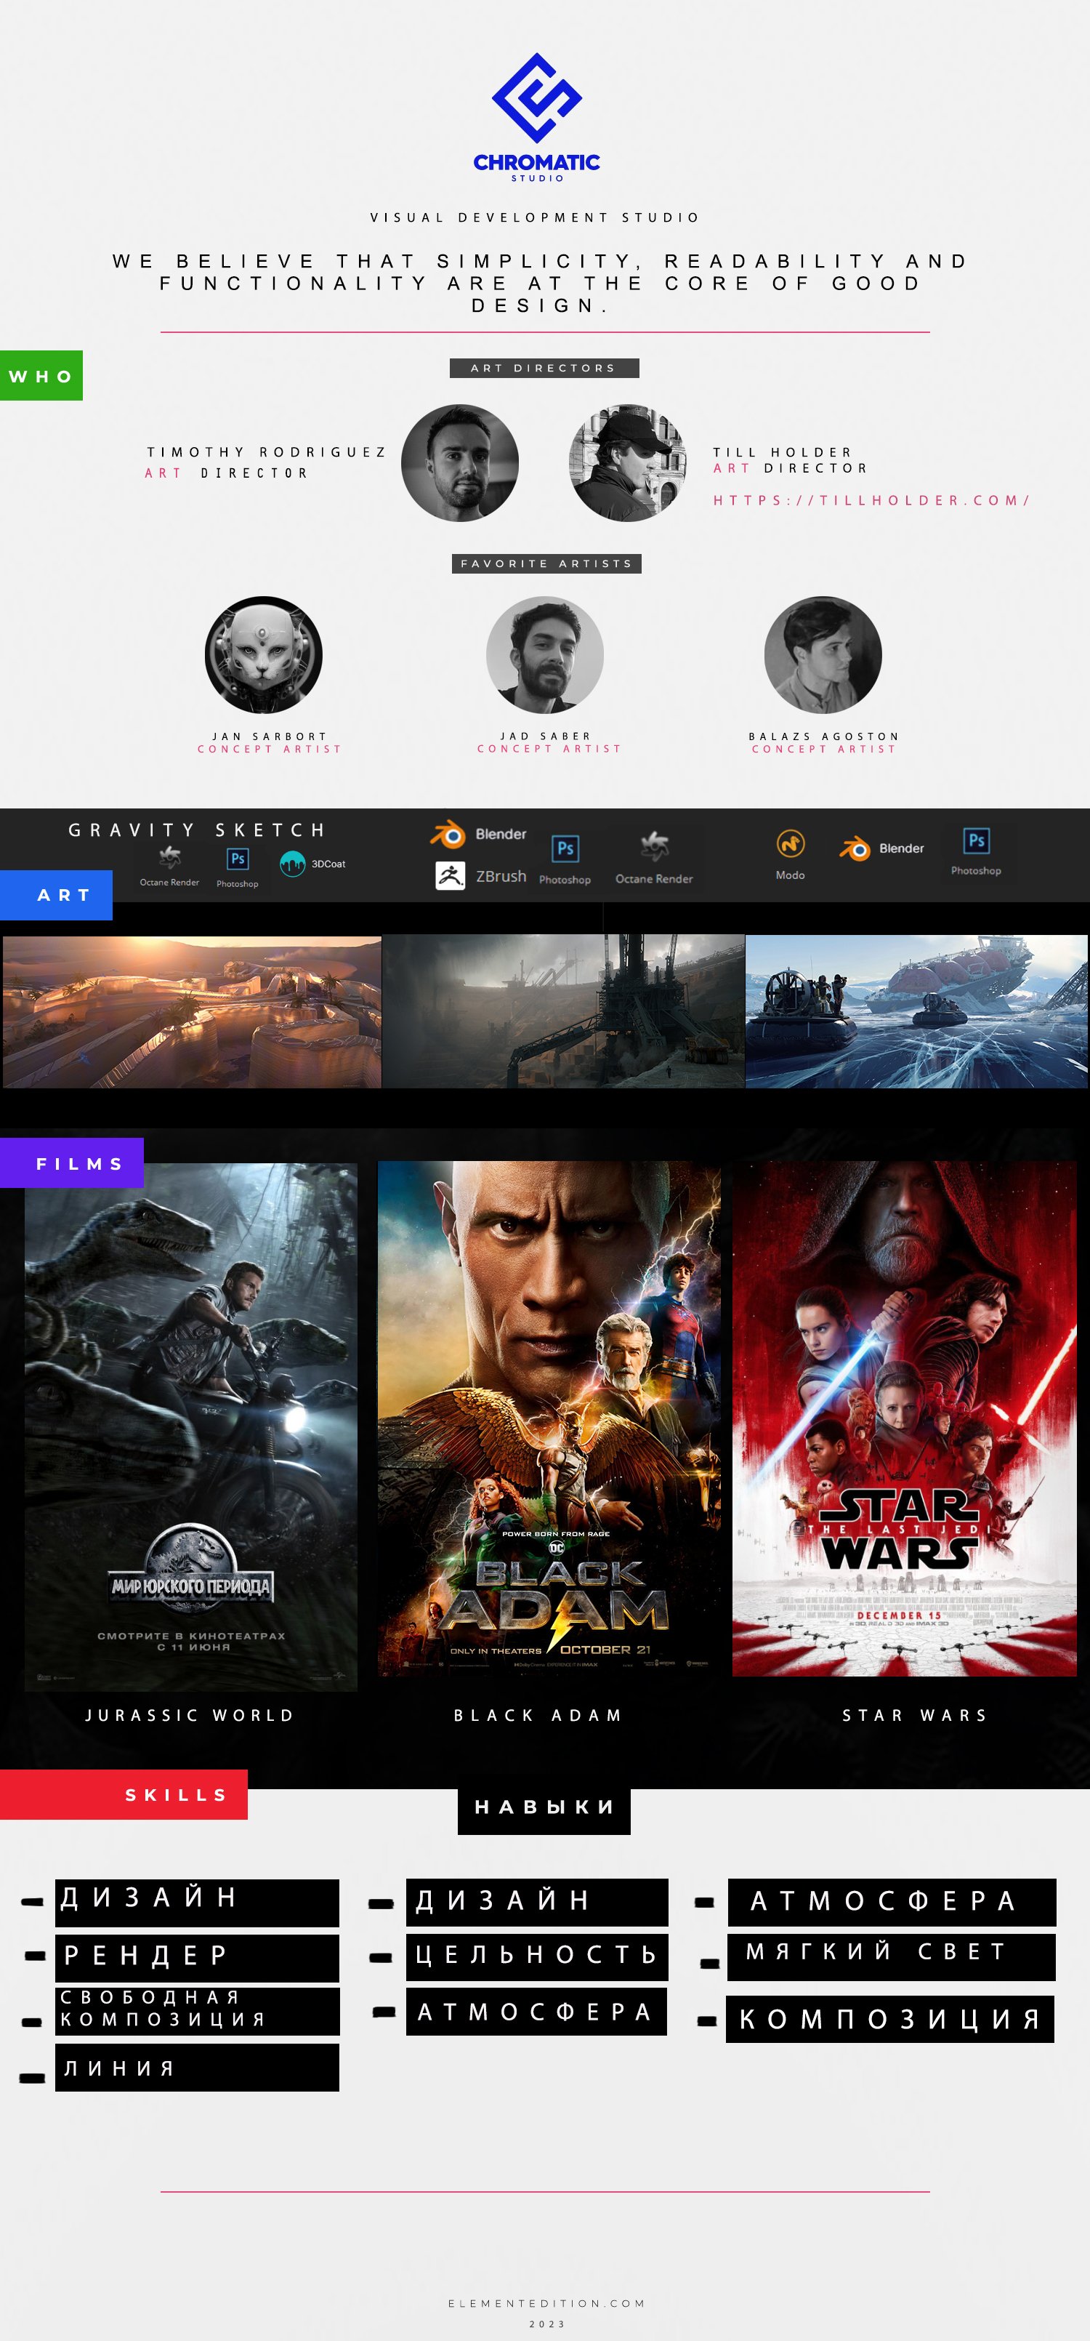Jump to the blue ART section tab
Viewport: 1090px width, 2341px height.
click(57, 895)
